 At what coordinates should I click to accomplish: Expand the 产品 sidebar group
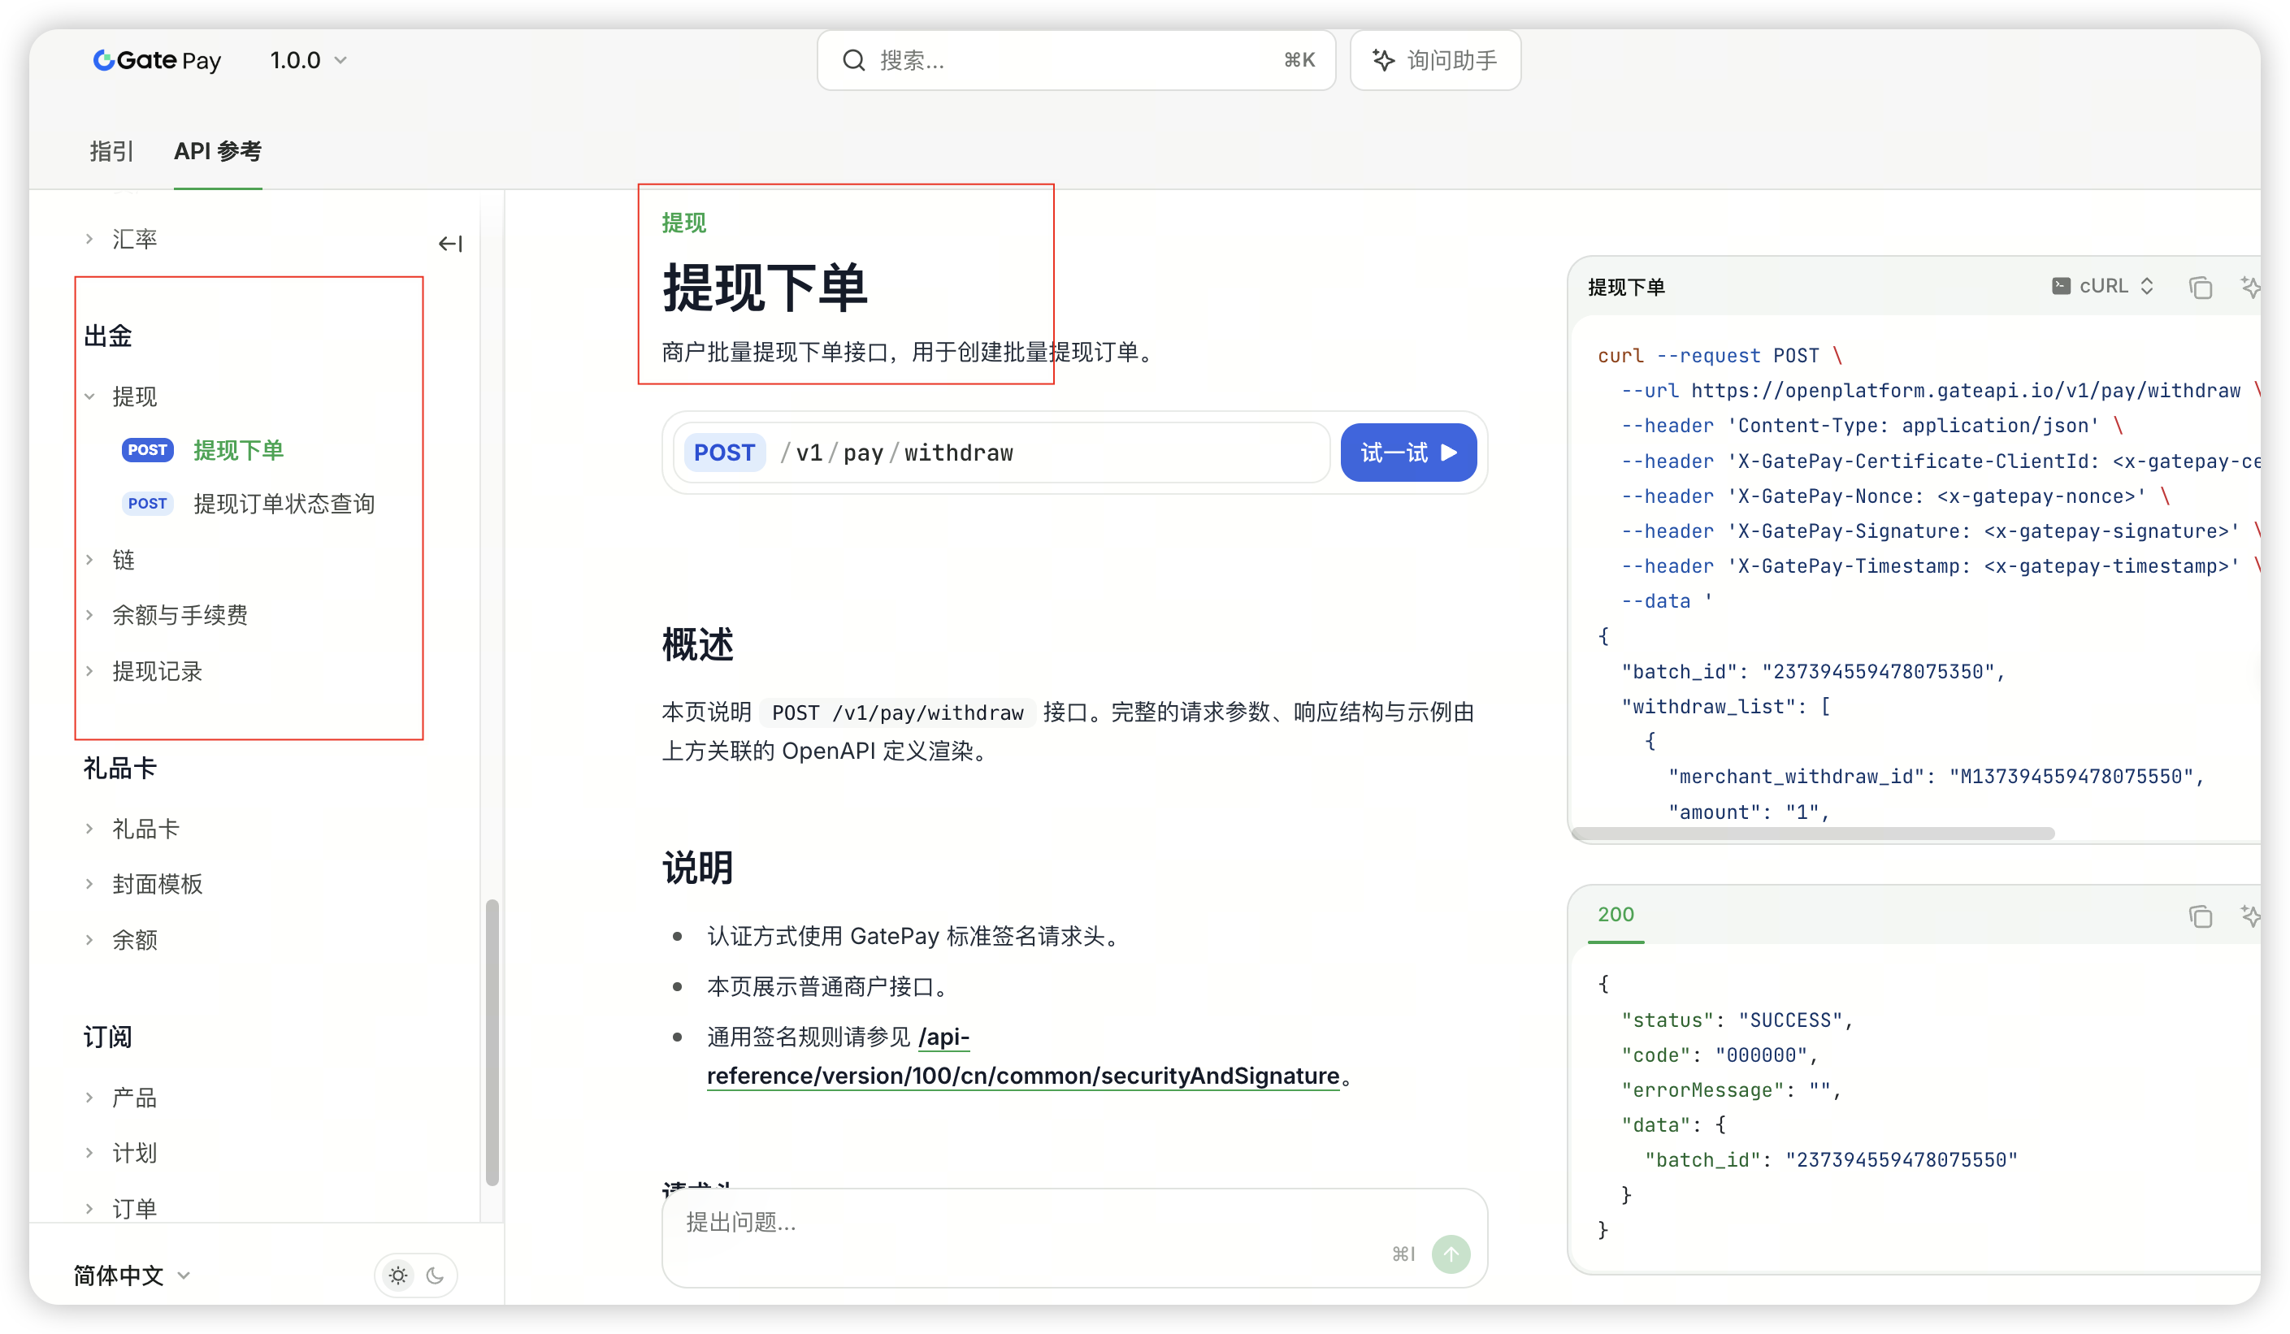pyautogui.click(x=89, y=1098)
